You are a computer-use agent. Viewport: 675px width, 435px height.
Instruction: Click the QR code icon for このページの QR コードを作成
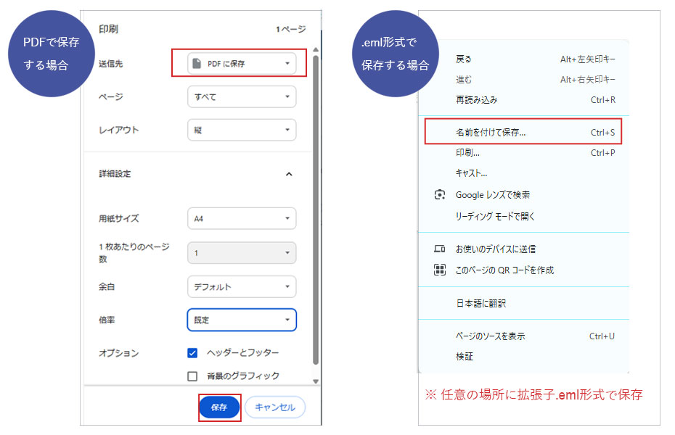pos(440,269)
